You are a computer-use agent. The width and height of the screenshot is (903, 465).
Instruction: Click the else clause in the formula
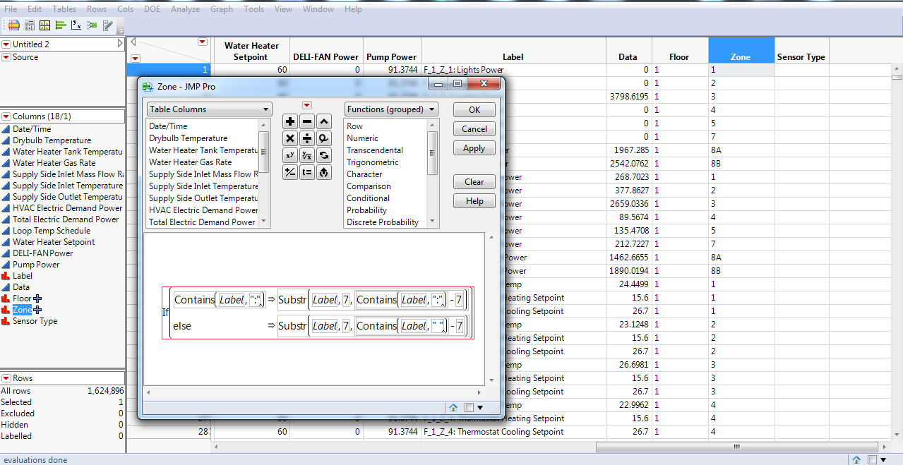tap(182, 326)
